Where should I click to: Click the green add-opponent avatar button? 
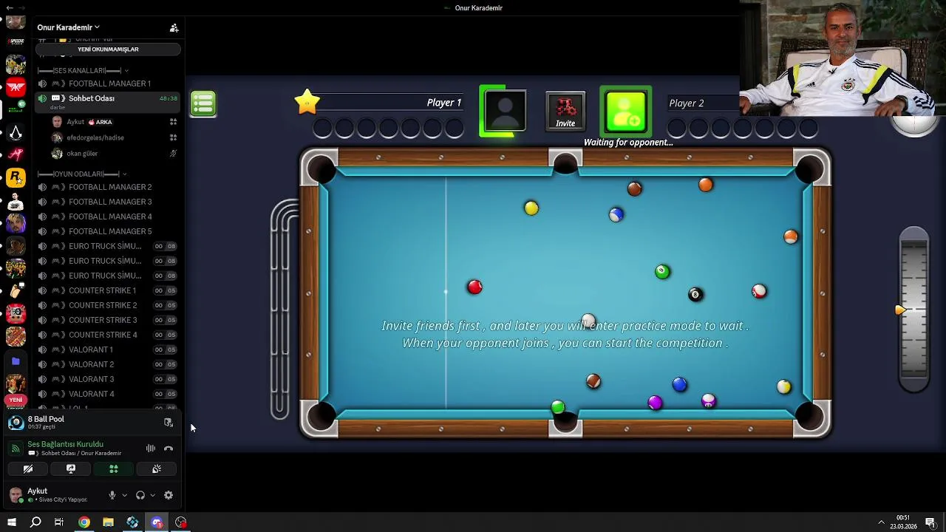coord(626,111)
